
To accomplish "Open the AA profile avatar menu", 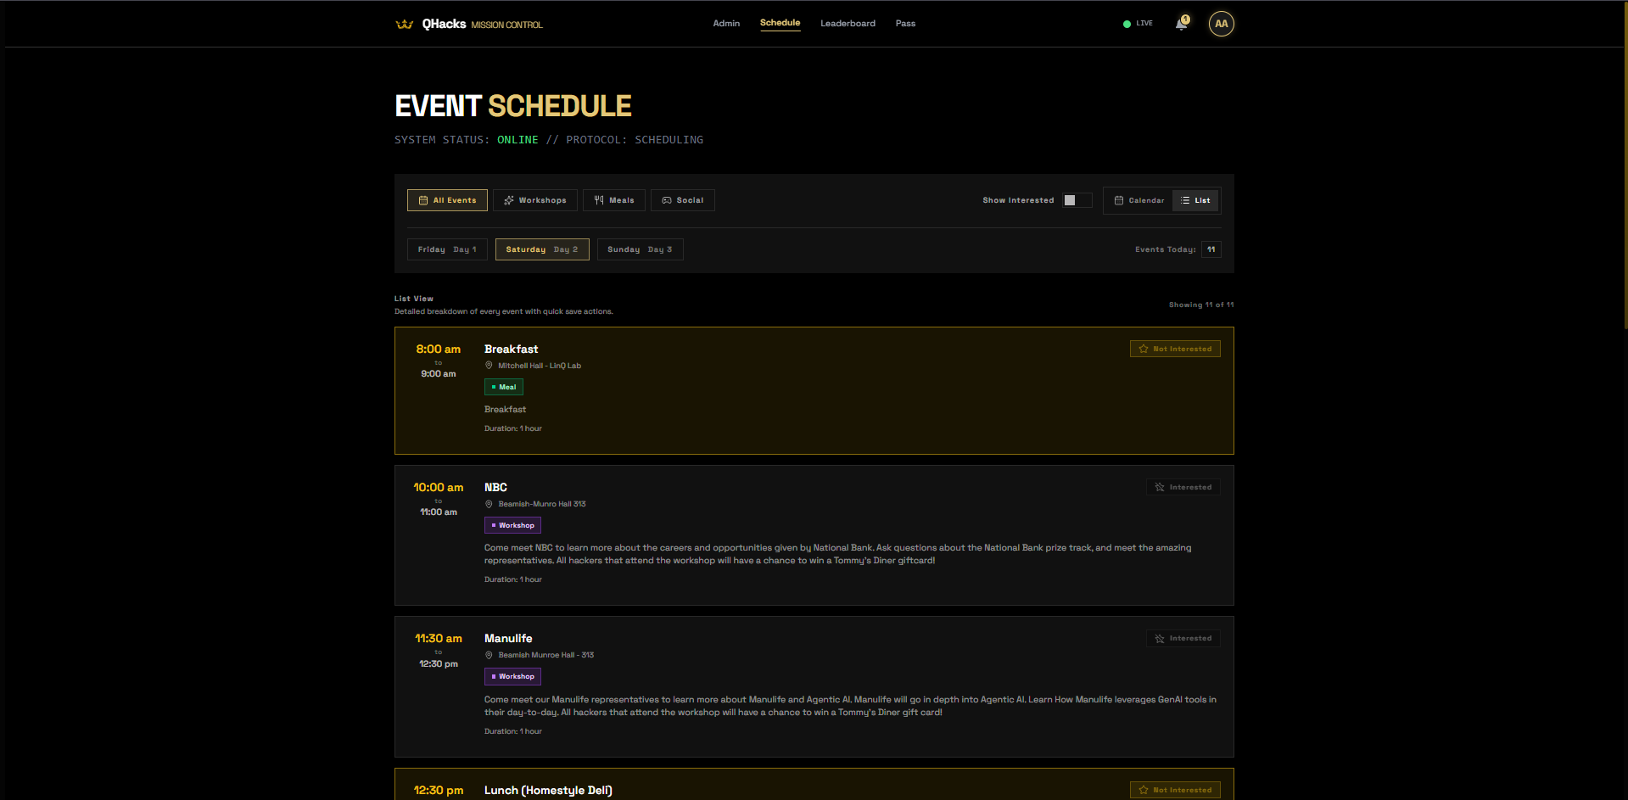I will (x=1221, y=24).
